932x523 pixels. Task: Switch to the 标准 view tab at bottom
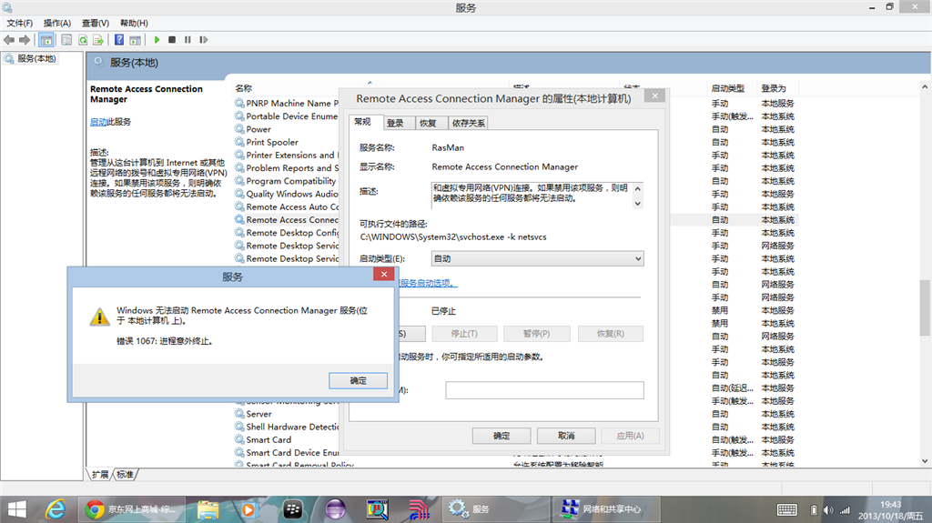point(125,474)
